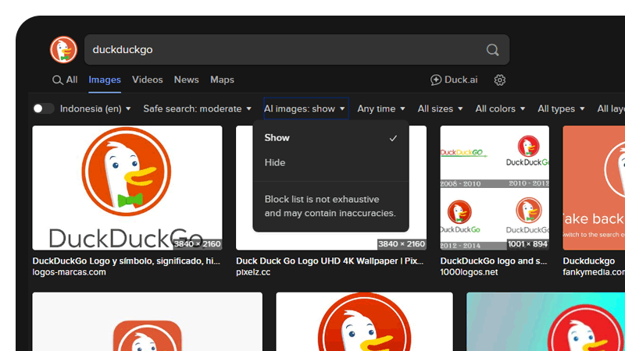Focus the duckduckgo search input field
Screen dimensions: 625x351
pyautogui.click(x=297, y=50)
